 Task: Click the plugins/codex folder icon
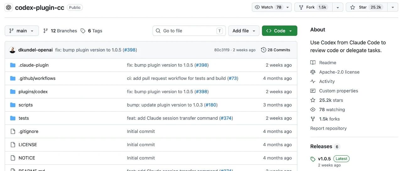13,91
